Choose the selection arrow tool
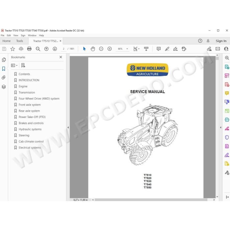 point(84,49)
